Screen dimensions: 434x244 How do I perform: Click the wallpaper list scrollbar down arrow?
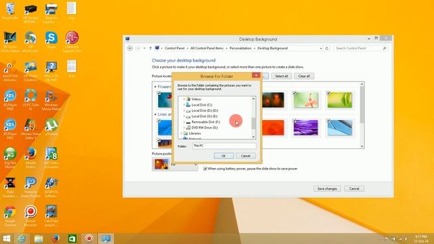click(x=362, y=146)
